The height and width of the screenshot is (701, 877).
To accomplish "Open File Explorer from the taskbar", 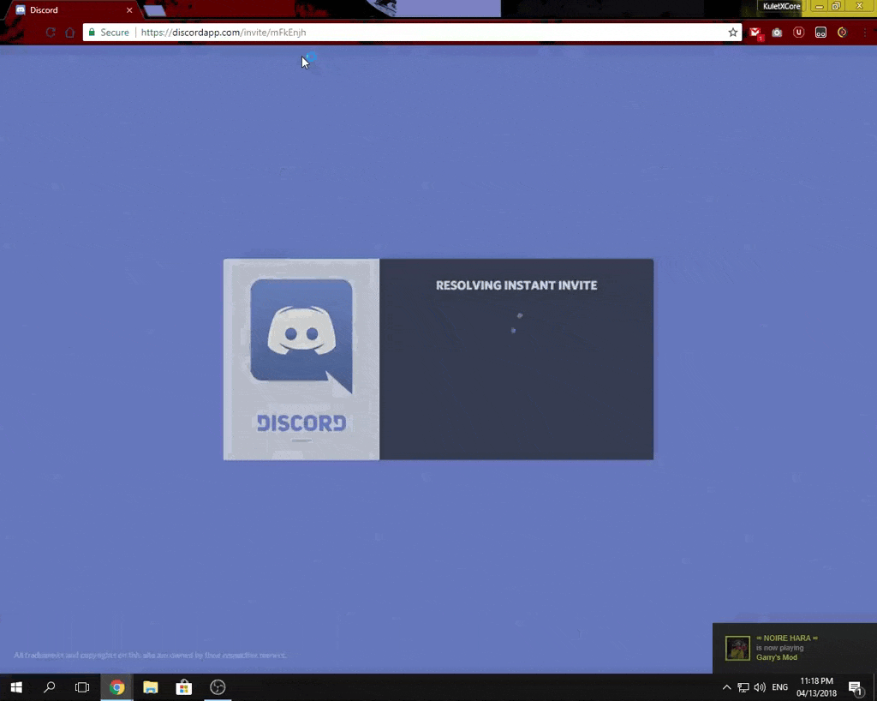I will [151, 687].
